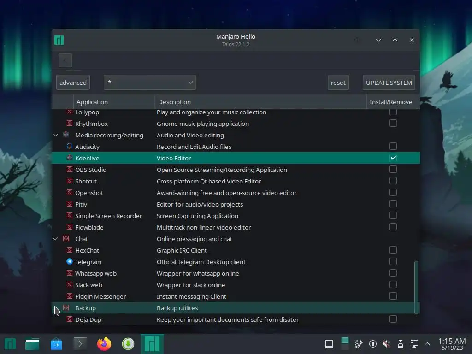Viewport: 472px width, 354px height.
Task: Click the OBS Studio row icon
Action: pyautogui.click(x=69, y=170)
